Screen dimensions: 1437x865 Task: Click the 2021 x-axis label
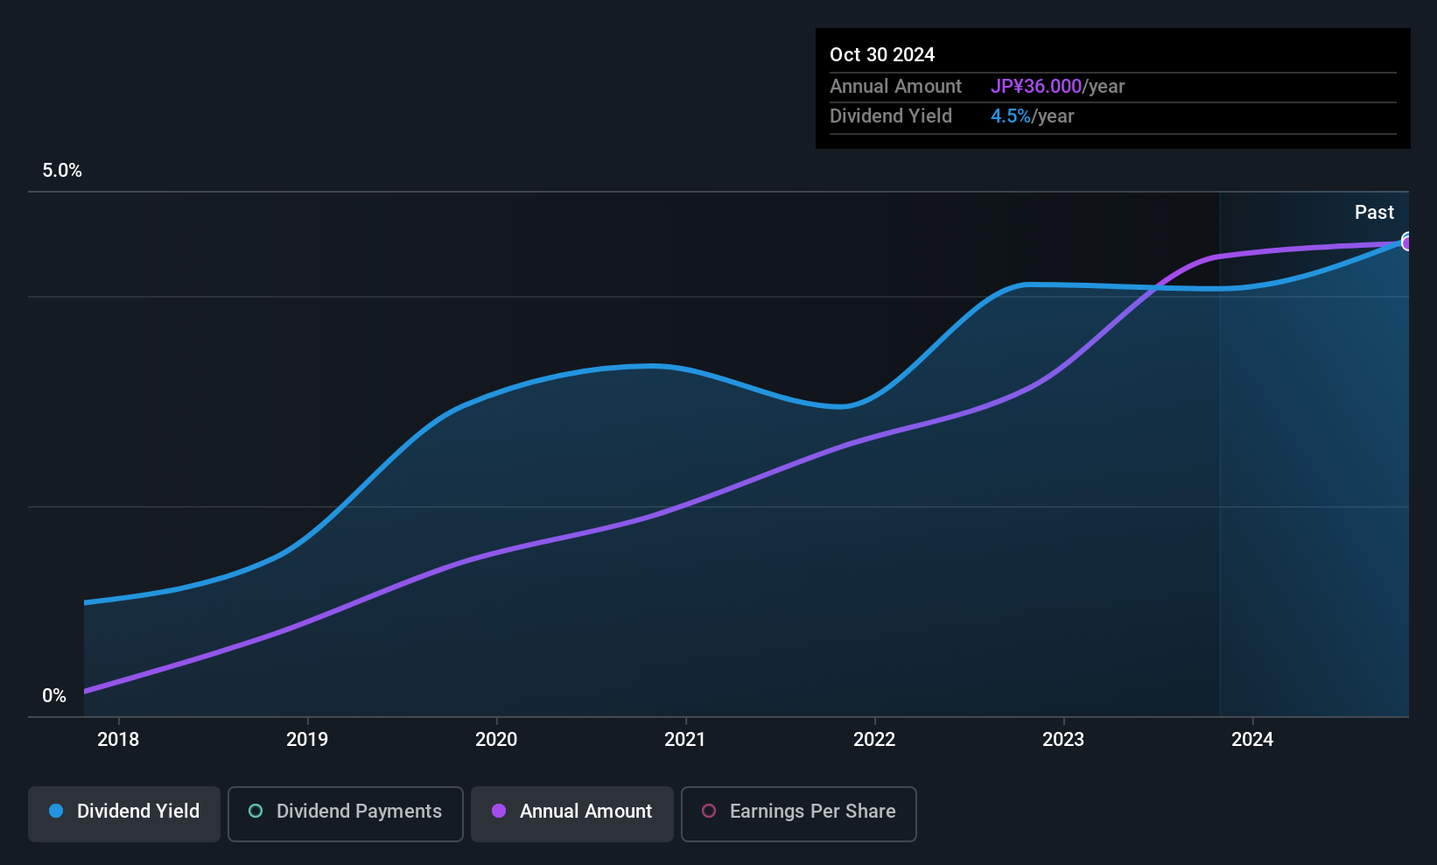click(685, 740)
